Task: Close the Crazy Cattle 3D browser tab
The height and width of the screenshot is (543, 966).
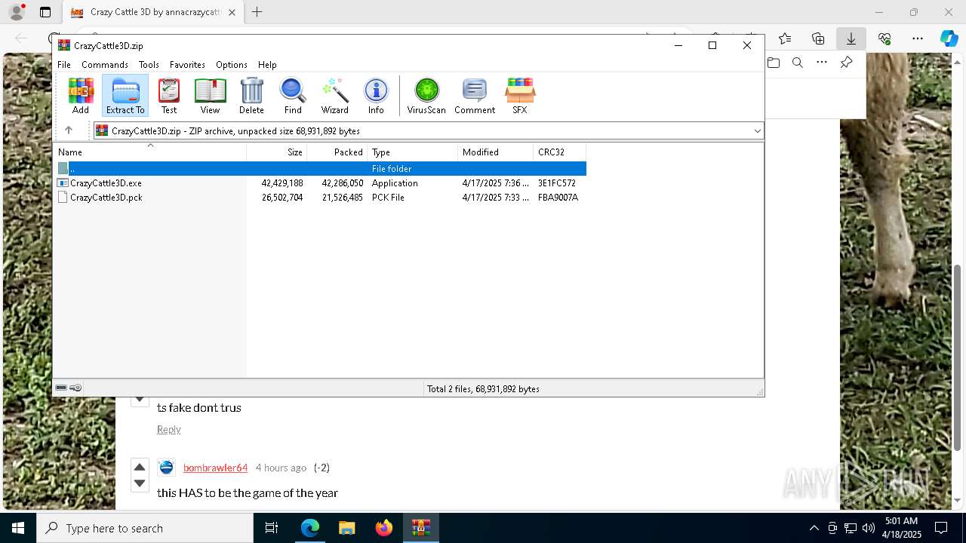Action: point(232,12)
